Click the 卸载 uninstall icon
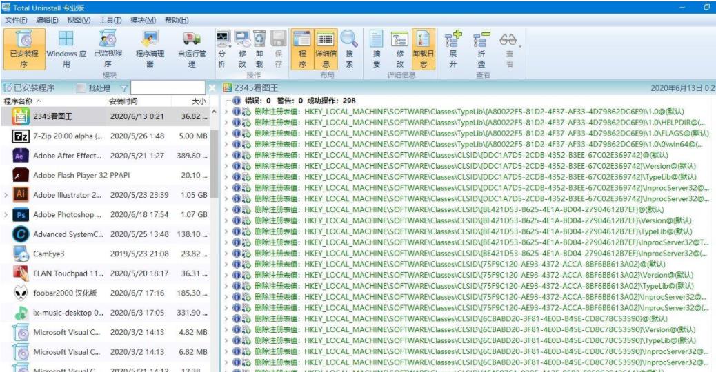716x372 pixels. pos(259,49)
